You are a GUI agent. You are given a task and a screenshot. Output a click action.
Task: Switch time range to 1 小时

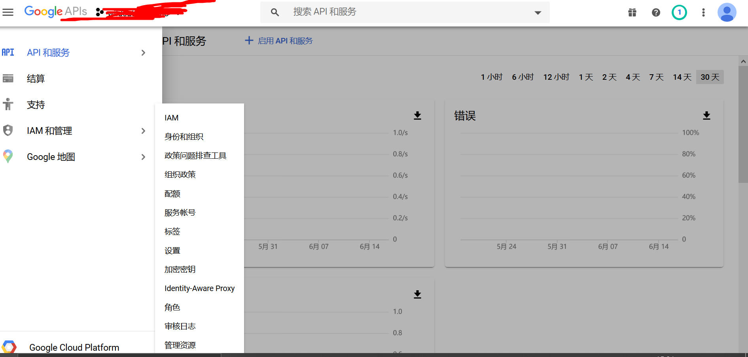(x=491, y=77)
